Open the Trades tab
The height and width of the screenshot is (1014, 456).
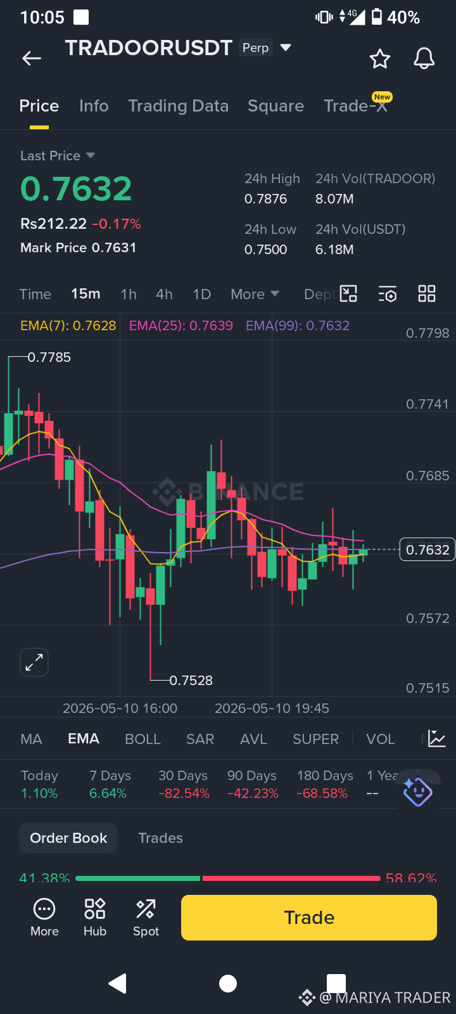[160, 838]
